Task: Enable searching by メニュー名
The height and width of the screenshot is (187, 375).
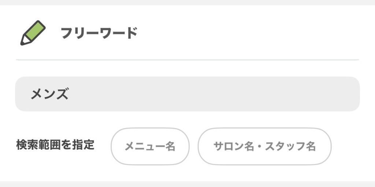Action: point(150,146)
